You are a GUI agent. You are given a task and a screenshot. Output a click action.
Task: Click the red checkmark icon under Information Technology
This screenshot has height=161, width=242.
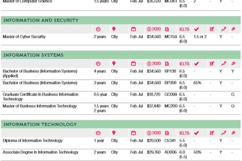click(197, 133)
